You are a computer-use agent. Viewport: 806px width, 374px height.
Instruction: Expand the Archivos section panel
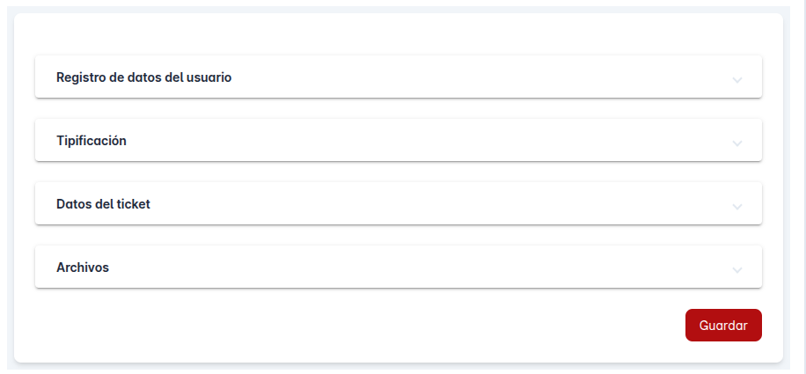click(398, 268)
